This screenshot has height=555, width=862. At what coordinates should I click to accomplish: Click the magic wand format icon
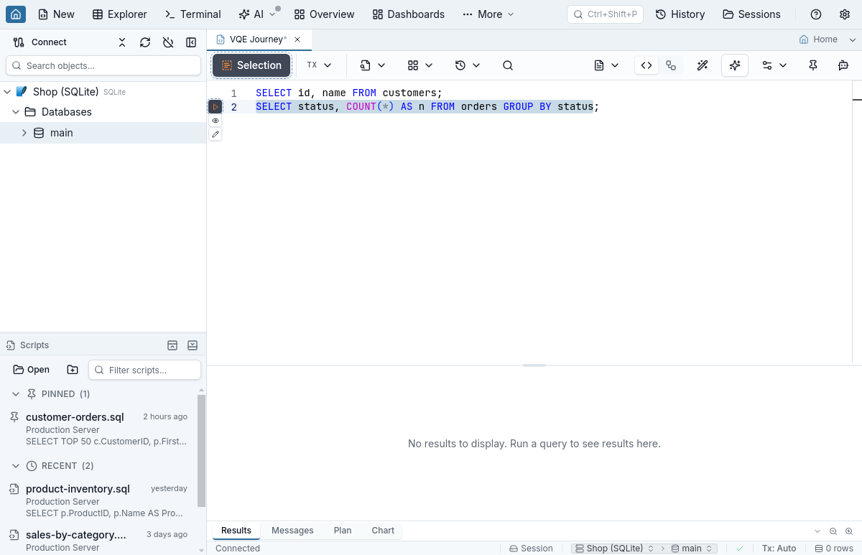[x=703, y=65]
